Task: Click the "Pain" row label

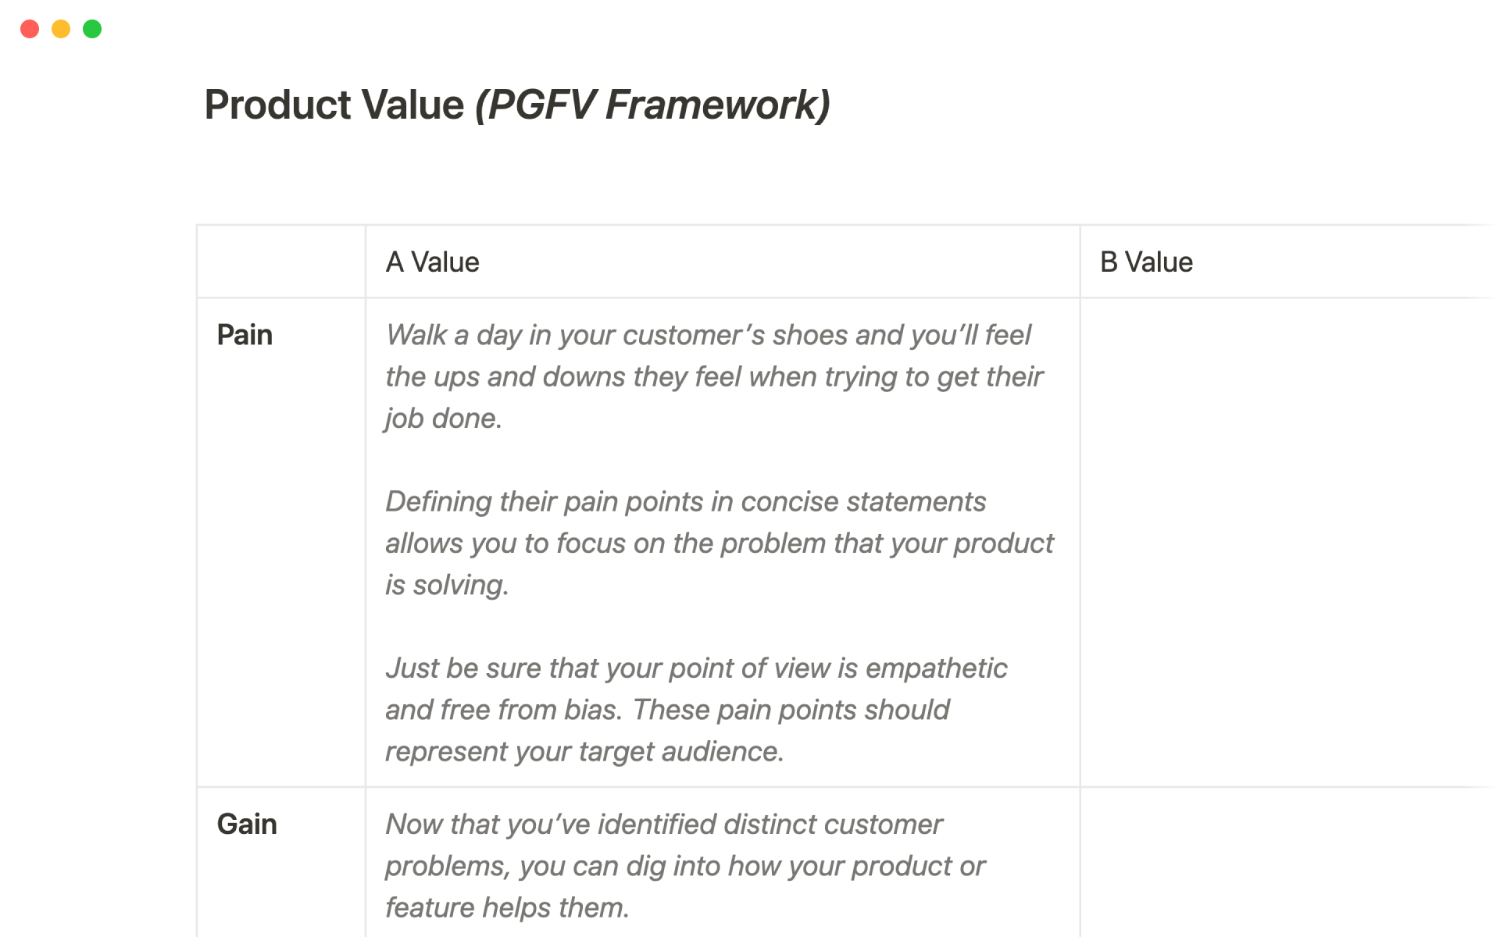Action: [245, 335]
